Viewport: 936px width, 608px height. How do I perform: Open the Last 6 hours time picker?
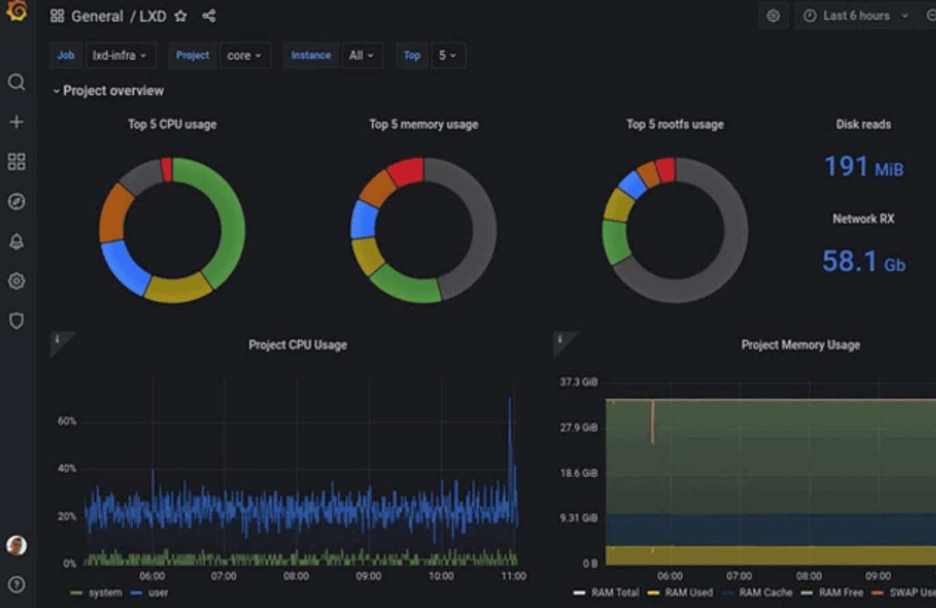click(857, 16)
